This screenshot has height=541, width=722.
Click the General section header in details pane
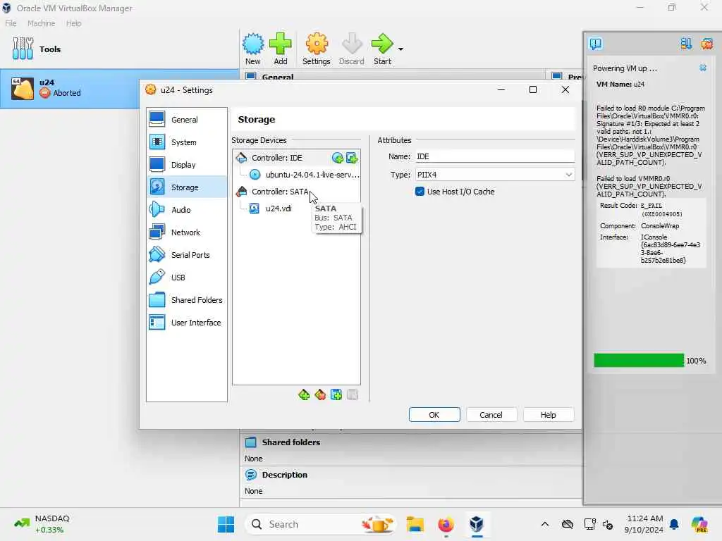coord(277,76)
